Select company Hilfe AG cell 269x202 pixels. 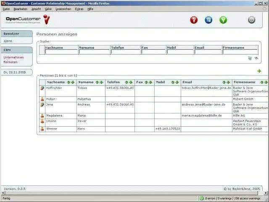tap(250, 116)
